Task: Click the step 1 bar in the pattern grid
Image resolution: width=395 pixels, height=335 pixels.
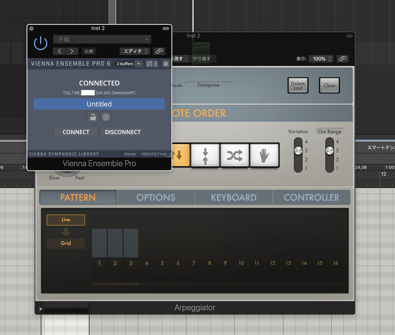Action: tap(99, 243)
